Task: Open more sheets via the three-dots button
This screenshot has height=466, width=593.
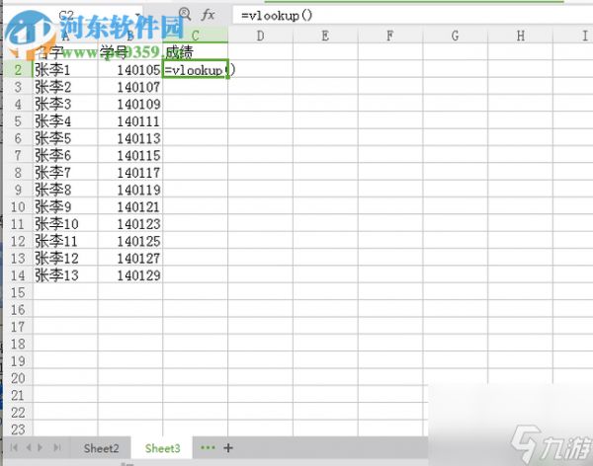Action: pyautogui.click(x=208, y=448)
